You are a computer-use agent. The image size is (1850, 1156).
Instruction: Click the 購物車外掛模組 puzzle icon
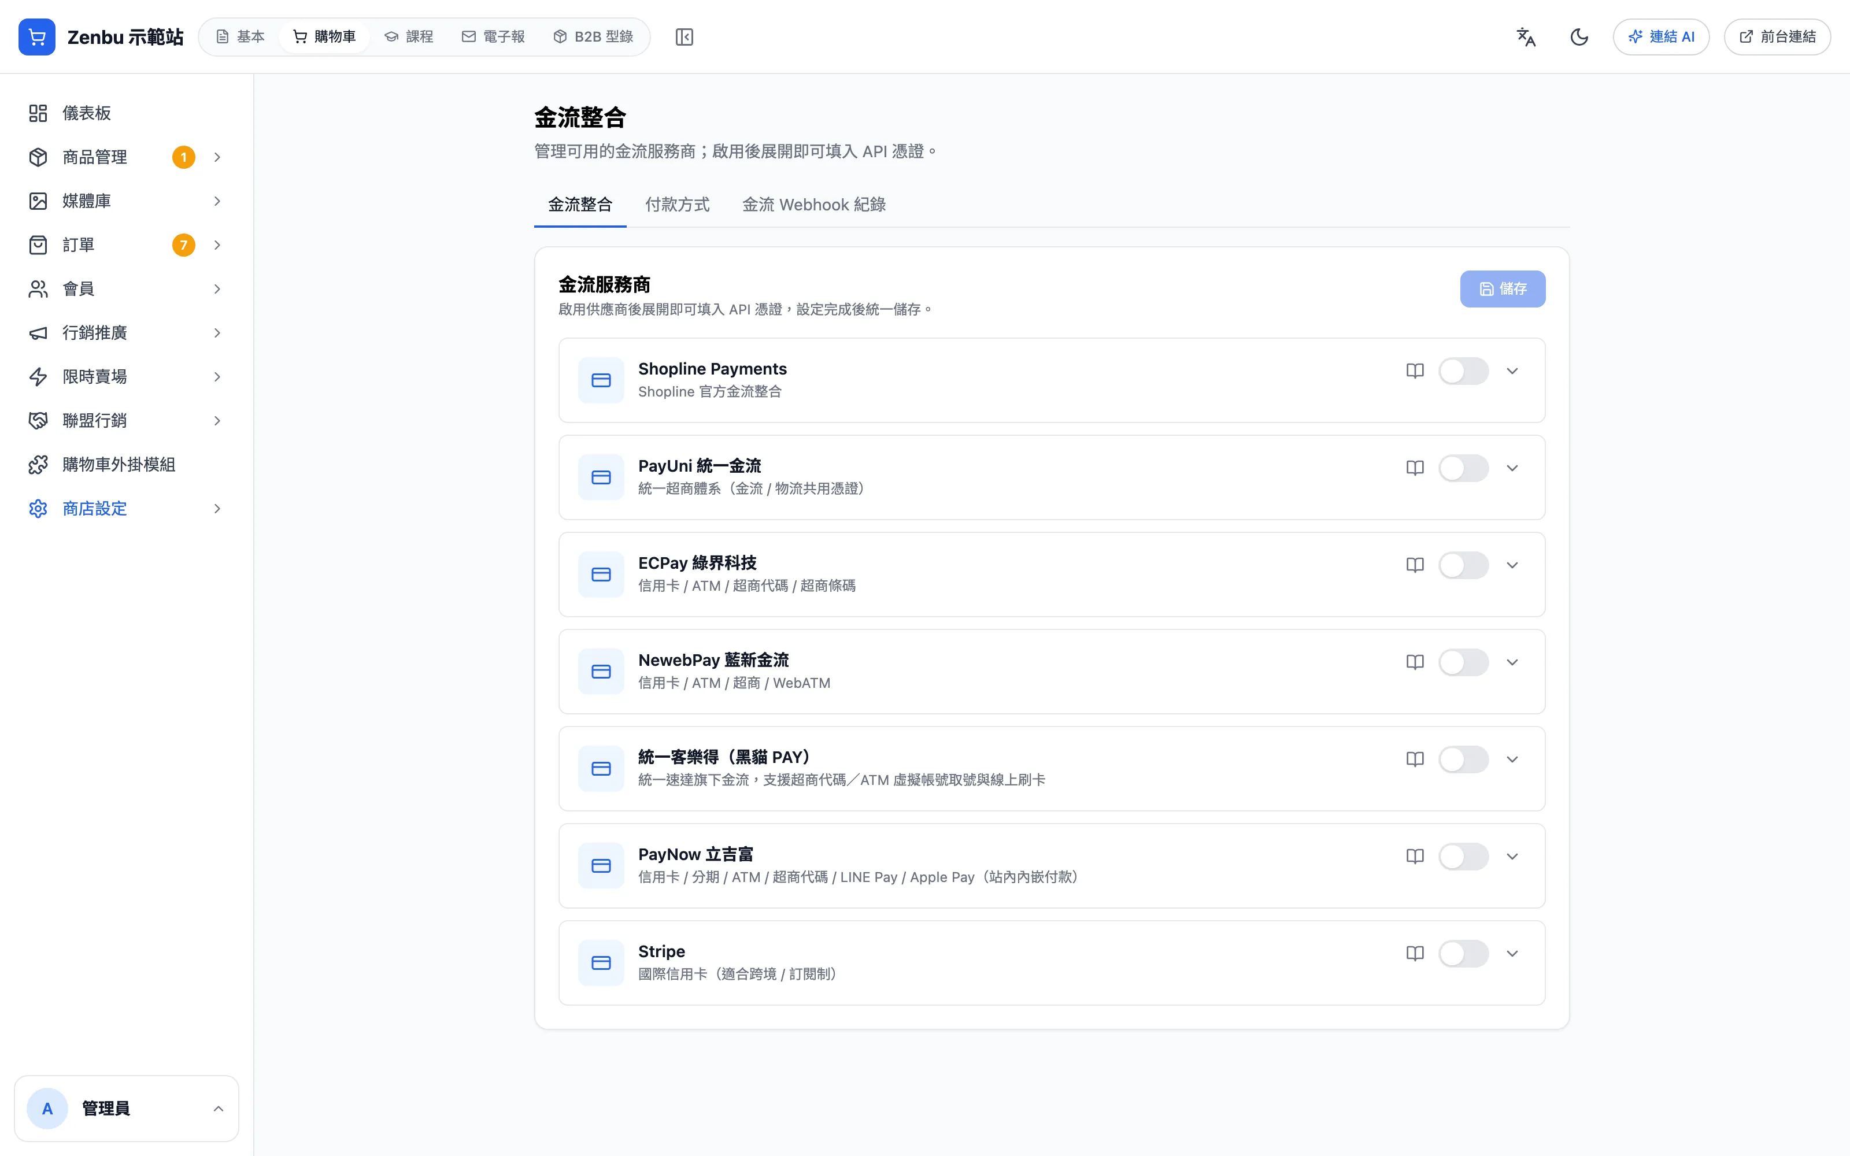[x=38, y=465]
